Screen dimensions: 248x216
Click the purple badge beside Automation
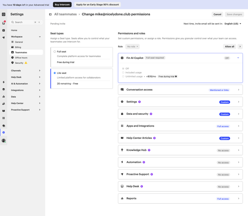coord(144,162)
